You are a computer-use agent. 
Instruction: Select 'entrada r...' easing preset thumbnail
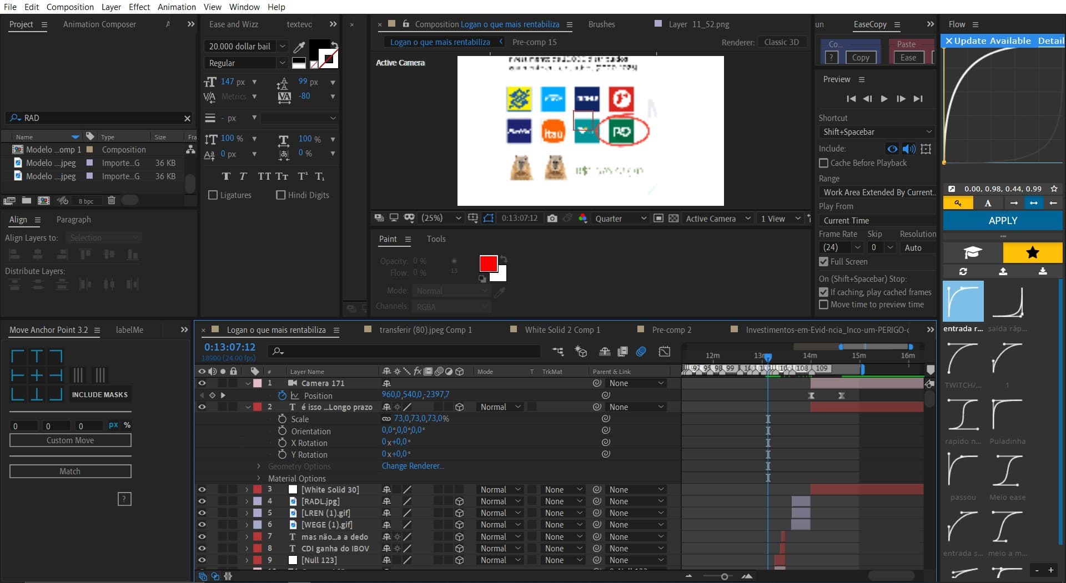[x=963, y=301]
